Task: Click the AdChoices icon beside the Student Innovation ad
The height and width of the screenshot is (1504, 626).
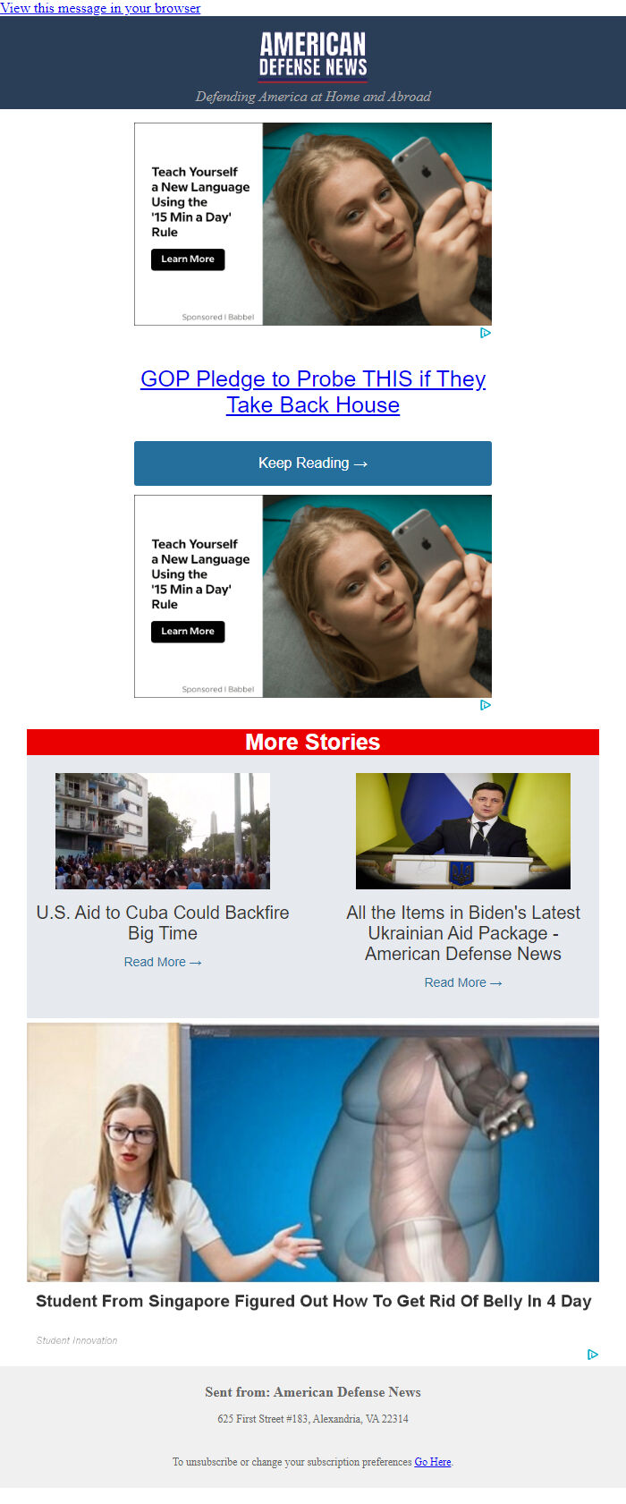Action: (x=593, y=1355)
